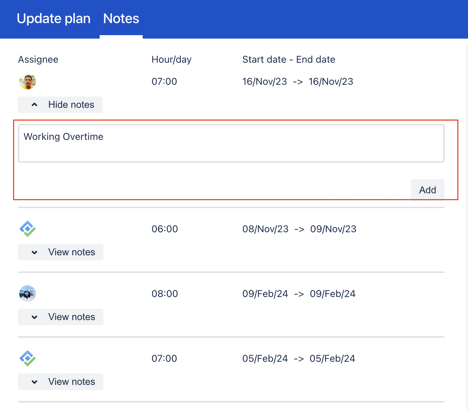The width and height of the screenshot is (468, 410).
Task: Click the Start date - End date header
Action: pyautogui.click(x=288, y=60)
